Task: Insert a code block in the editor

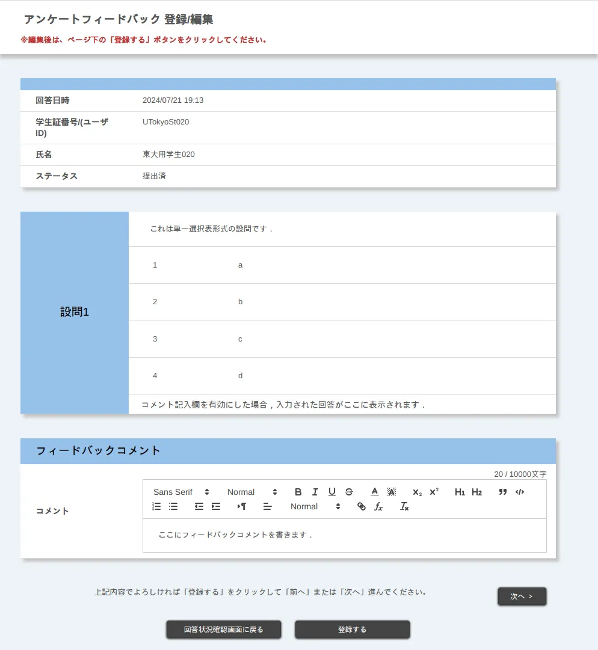Action: (520, 492)
